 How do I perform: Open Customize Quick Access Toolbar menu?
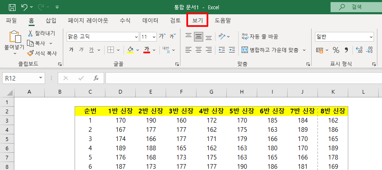point(57,8)
